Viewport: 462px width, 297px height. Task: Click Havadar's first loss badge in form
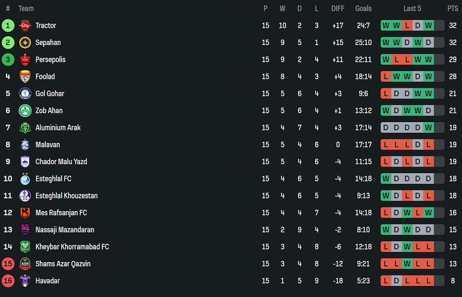tap(386, 281)
